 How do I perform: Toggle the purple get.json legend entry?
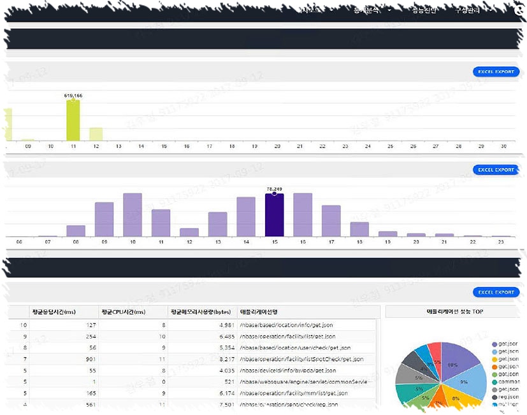[505, 344]
